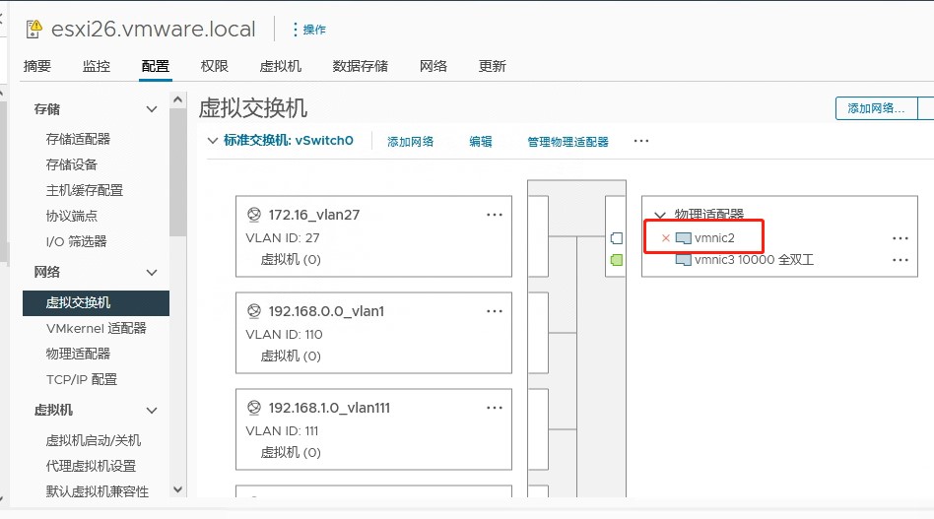The image size is (934, 519).
Task: Open 存储设备 in the sidebar
Action: click(x=72, y=164)
